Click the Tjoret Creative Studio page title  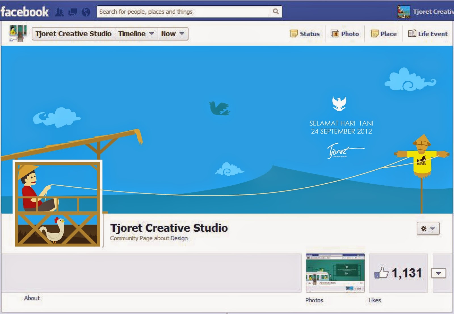click(169, 228)
